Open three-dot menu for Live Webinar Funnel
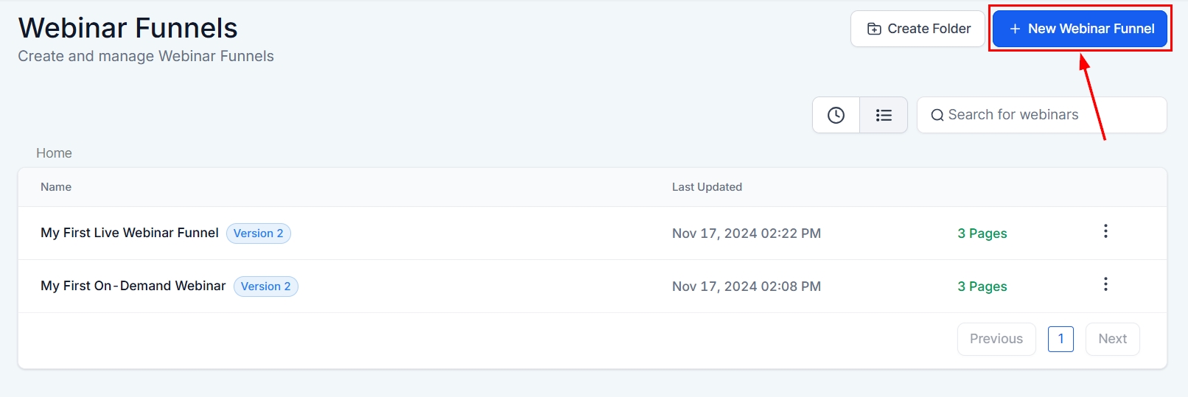This screenshot has width=1188, height=397. (1105, 231)
